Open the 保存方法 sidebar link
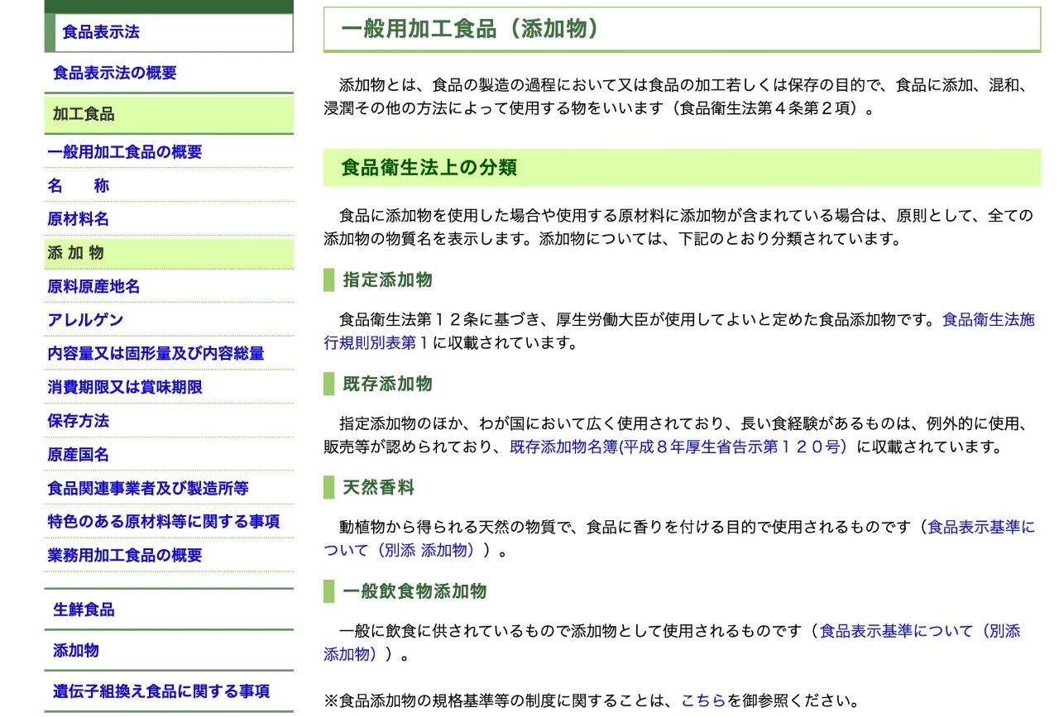 [x=79, y=421]
